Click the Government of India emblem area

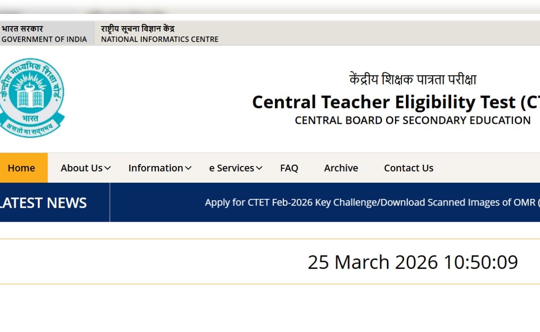[x=45, y=32]
